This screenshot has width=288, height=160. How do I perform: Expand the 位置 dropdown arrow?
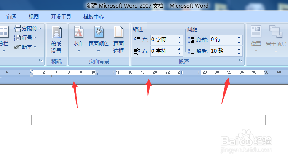coord(256,51)
